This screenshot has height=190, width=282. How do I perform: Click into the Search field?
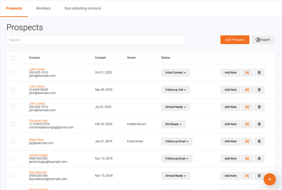tap(96, 40)
